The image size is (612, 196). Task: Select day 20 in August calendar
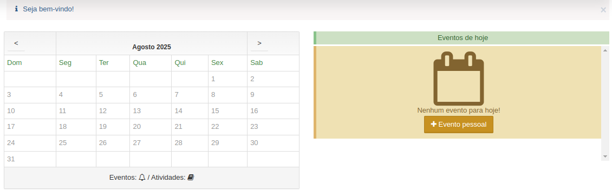(x=136, y=127)
